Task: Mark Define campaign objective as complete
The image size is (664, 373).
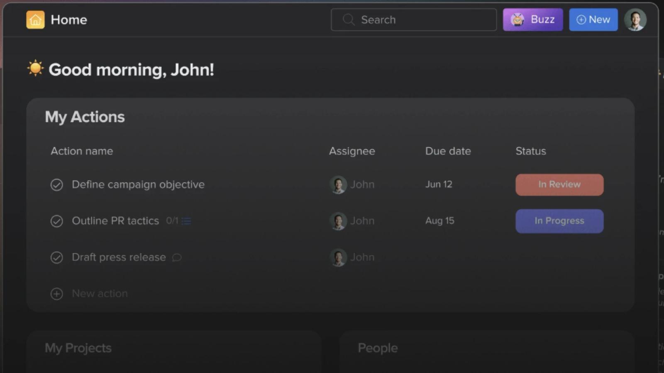Action: tap(57, 185)
